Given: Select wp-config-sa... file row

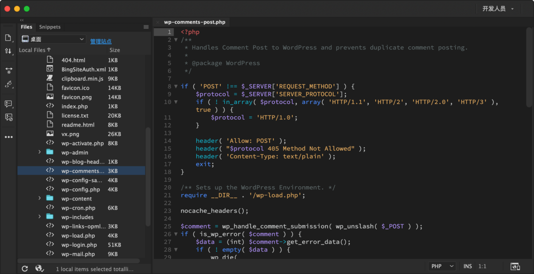Looking at the screenshot, I should coord(81,180).
